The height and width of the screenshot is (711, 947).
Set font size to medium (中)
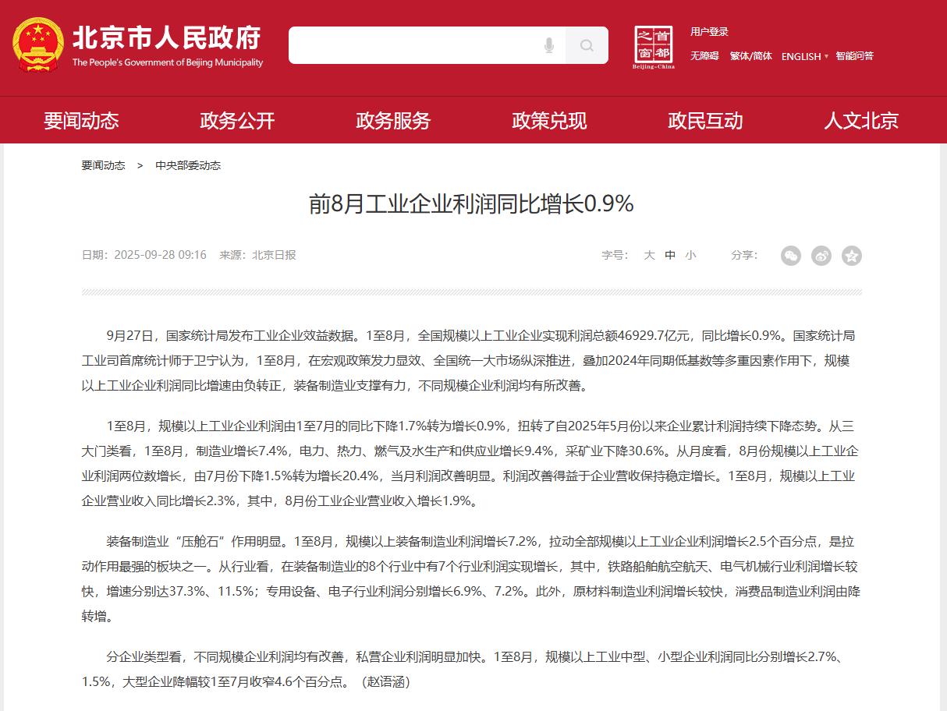pyautogui.click(x=670, y=255)
